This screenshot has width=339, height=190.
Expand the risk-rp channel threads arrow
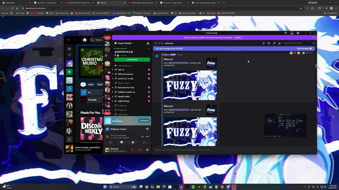112,70
